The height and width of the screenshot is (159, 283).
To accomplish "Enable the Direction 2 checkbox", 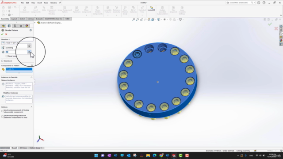I will point(2,61).
